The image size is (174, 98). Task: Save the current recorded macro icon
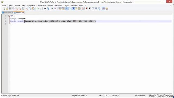click(99, 8)
